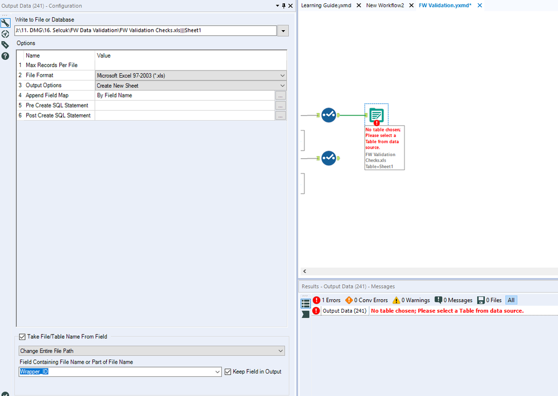This screenshot has width=558, height=396.
Task: Click Append Field Map ellipsis button
Action: [280, 96]
